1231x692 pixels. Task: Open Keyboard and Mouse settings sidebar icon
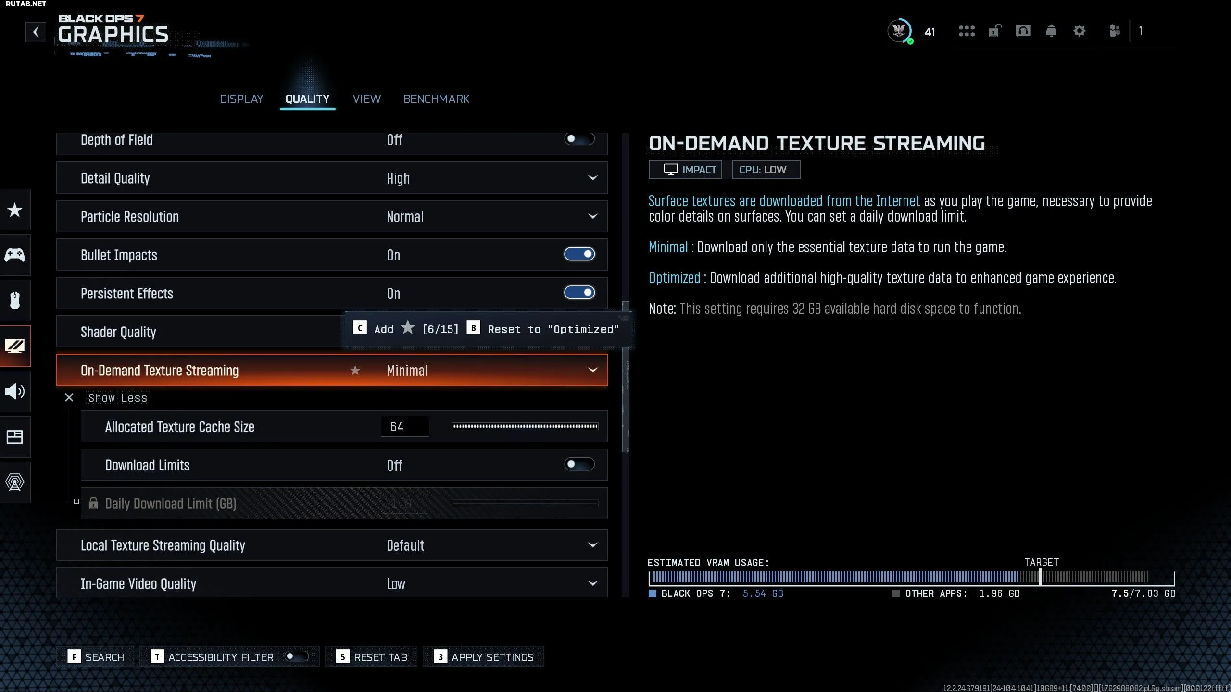coord(15,300)
